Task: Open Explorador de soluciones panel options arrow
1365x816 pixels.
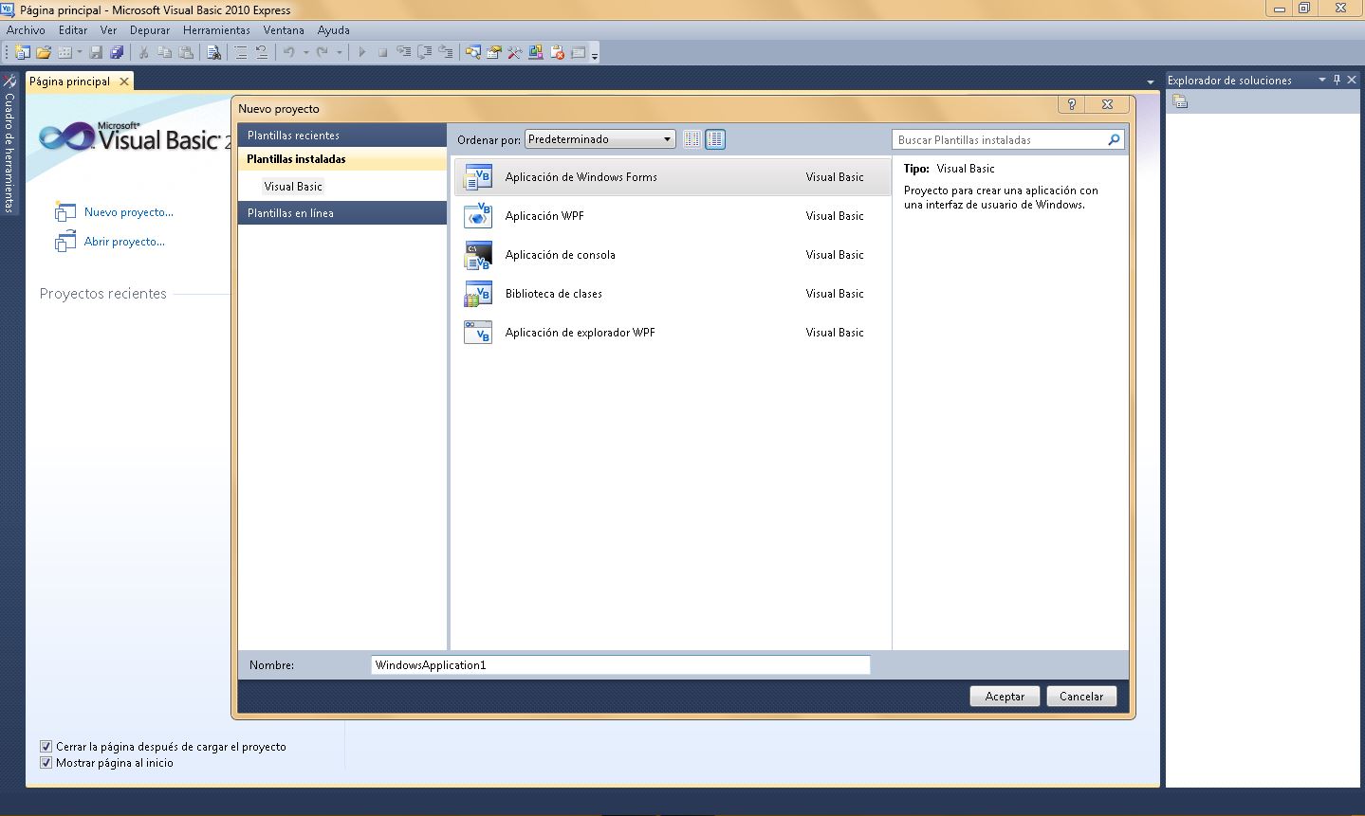Action: (x=1322, y=81)
